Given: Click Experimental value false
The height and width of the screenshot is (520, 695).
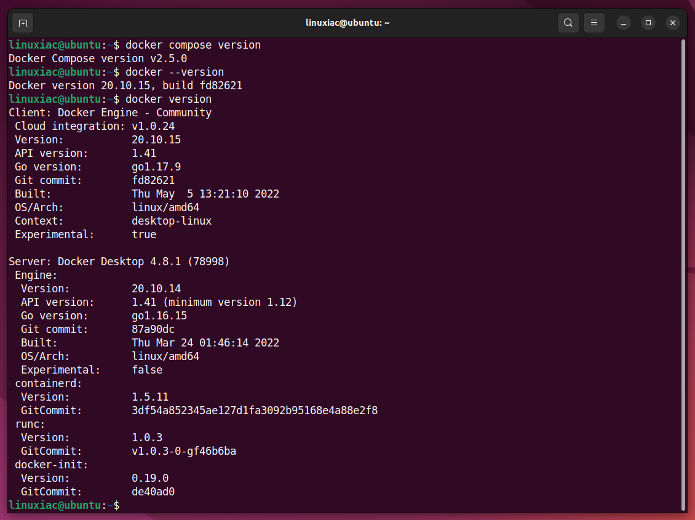Looking at the screenshot, I should (x=147, y=370).
